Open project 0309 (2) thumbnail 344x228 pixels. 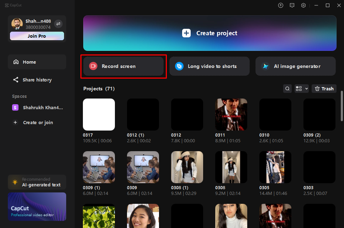319,114
